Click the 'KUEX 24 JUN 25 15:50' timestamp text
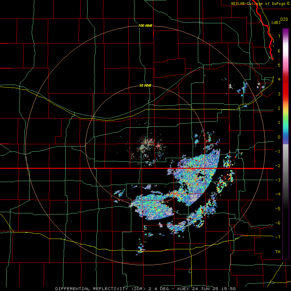 [207, 289]
